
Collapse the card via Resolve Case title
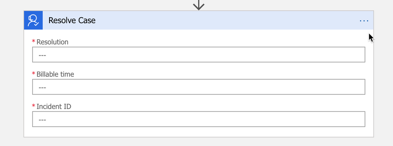tap(72, 20)
